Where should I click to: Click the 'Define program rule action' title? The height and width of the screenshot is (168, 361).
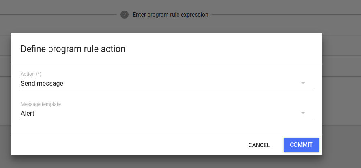(x=73, y=49)
